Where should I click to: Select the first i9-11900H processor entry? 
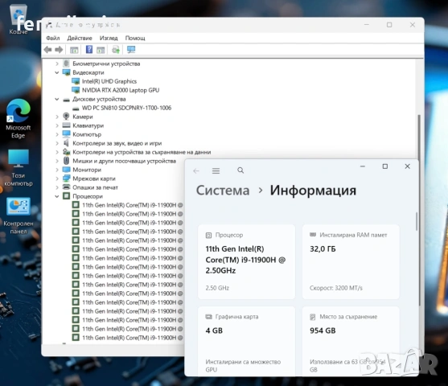[133, 205]
